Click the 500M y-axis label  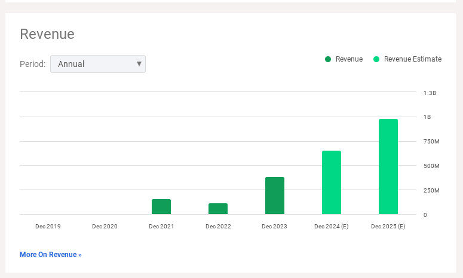click(431, 166)
